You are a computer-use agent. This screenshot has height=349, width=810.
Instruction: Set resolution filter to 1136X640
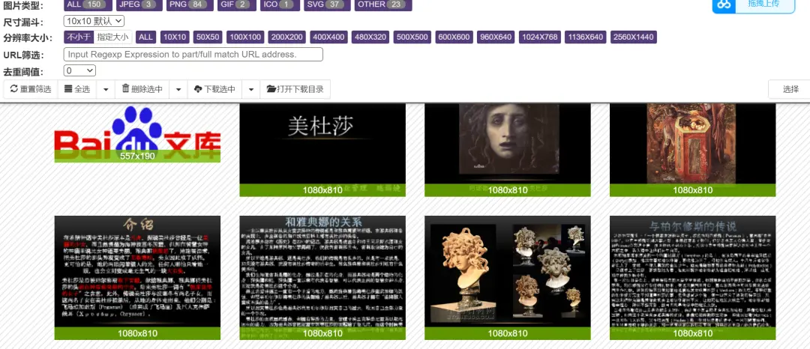click(585, 37)
